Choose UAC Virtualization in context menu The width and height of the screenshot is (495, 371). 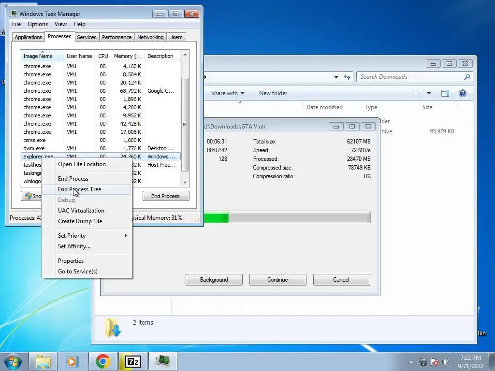81,211
